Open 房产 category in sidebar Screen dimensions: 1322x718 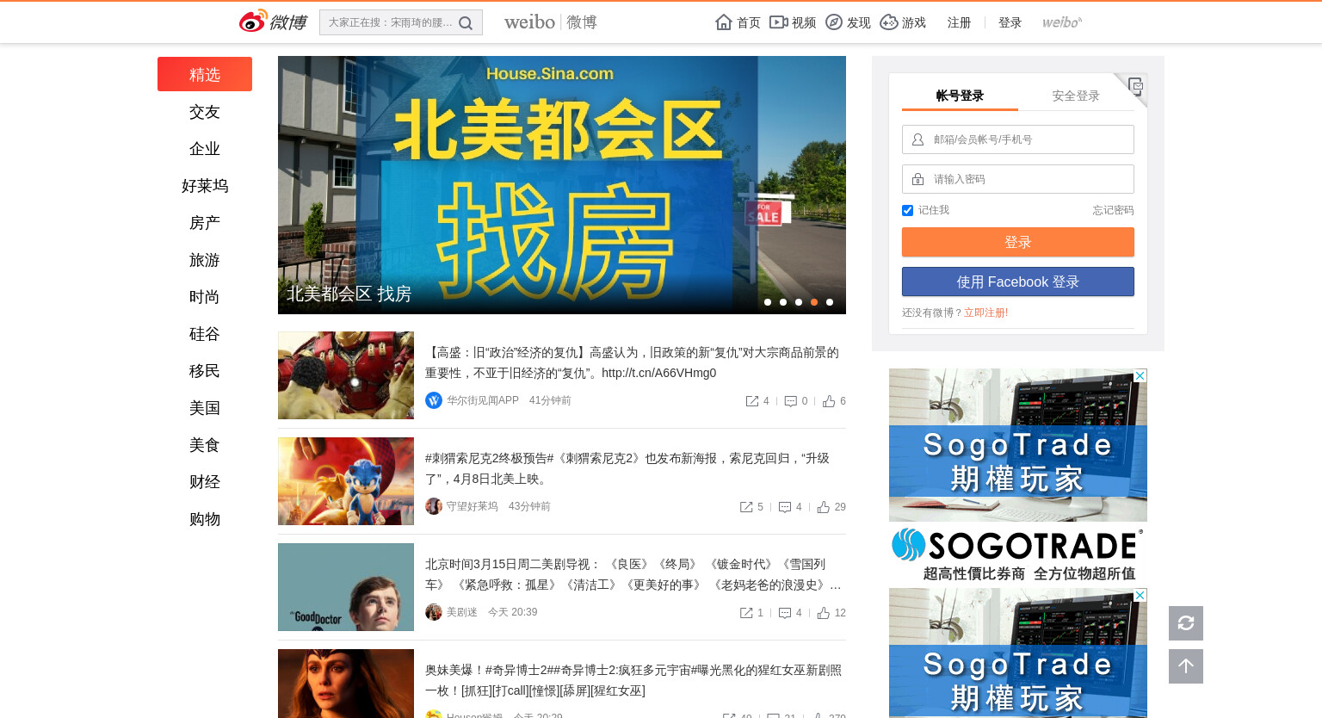205,223
